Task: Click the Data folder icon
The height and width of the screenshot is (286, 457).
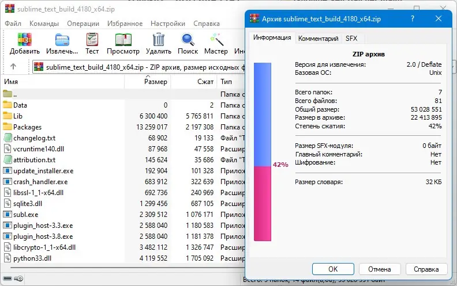Action: tap(8, 105)
